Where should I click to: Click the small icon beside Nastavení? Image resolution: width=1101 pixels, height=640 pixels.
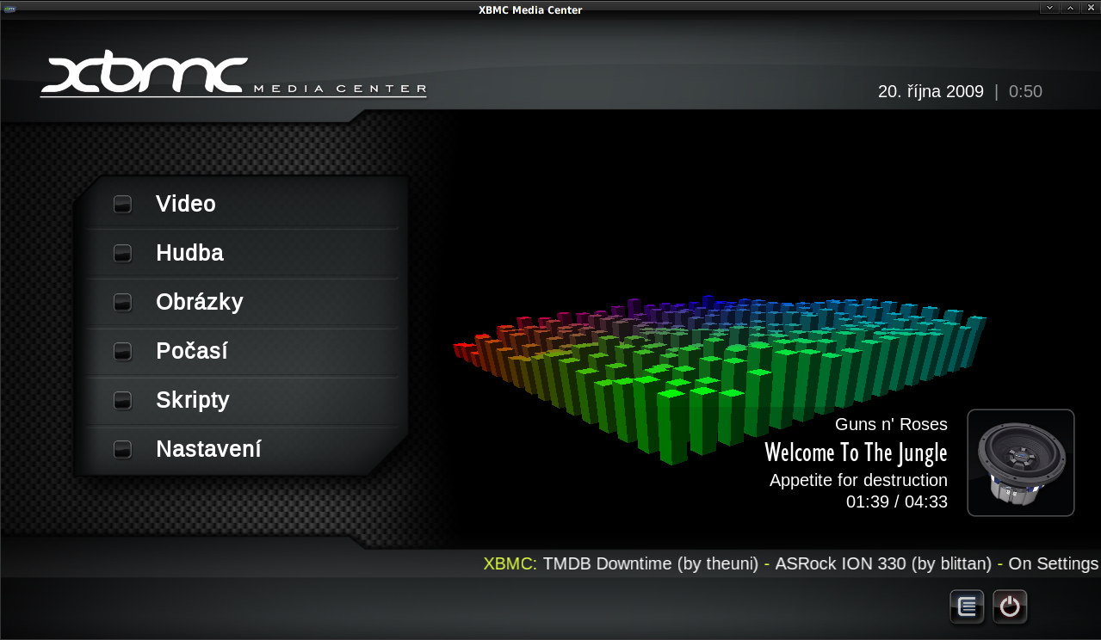point(122,449)
